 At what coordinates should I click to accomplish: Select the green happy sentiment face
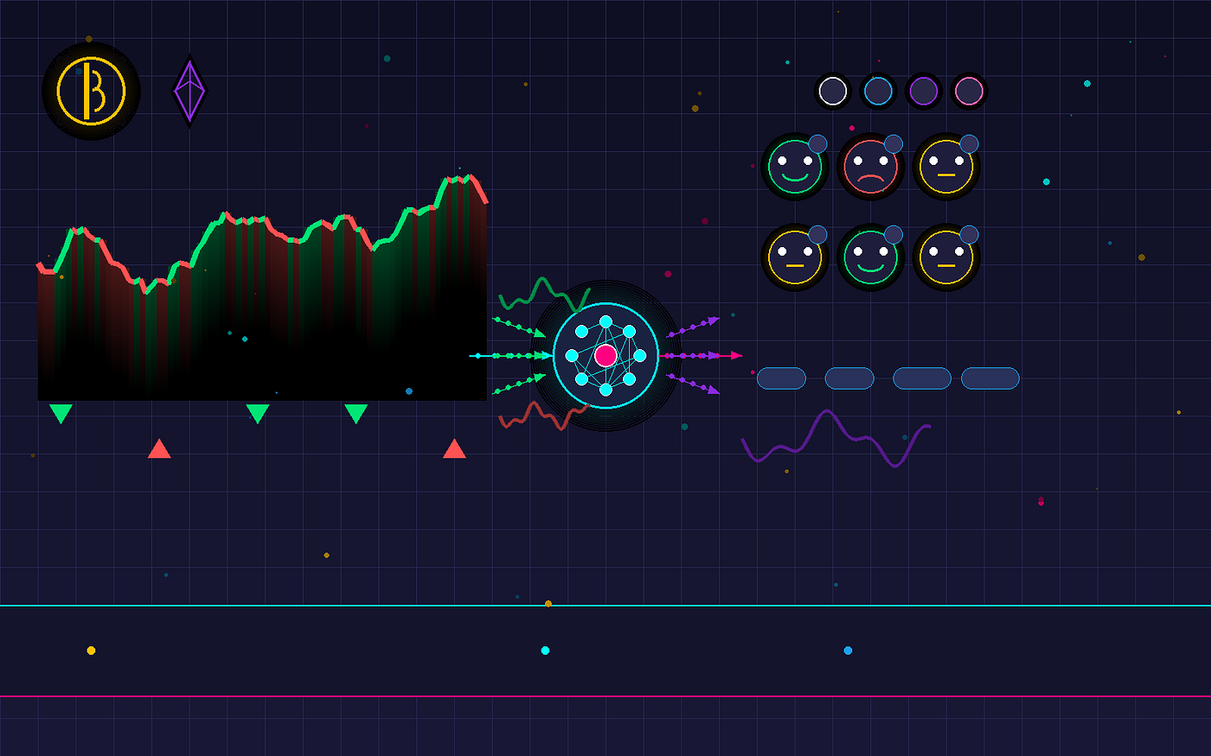[794, 166]
